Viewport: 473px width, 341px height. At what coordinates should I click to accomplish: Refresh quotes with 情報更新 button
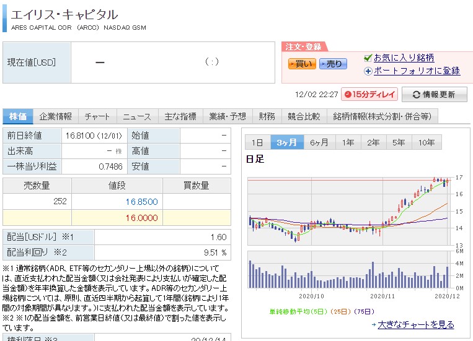[x=435, y=95]
